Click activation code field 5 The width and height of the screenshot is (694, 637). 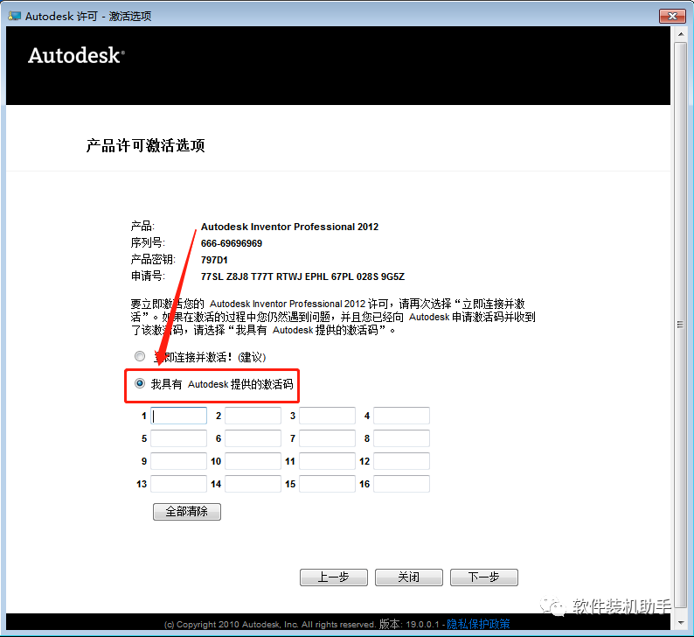point(179,438)
